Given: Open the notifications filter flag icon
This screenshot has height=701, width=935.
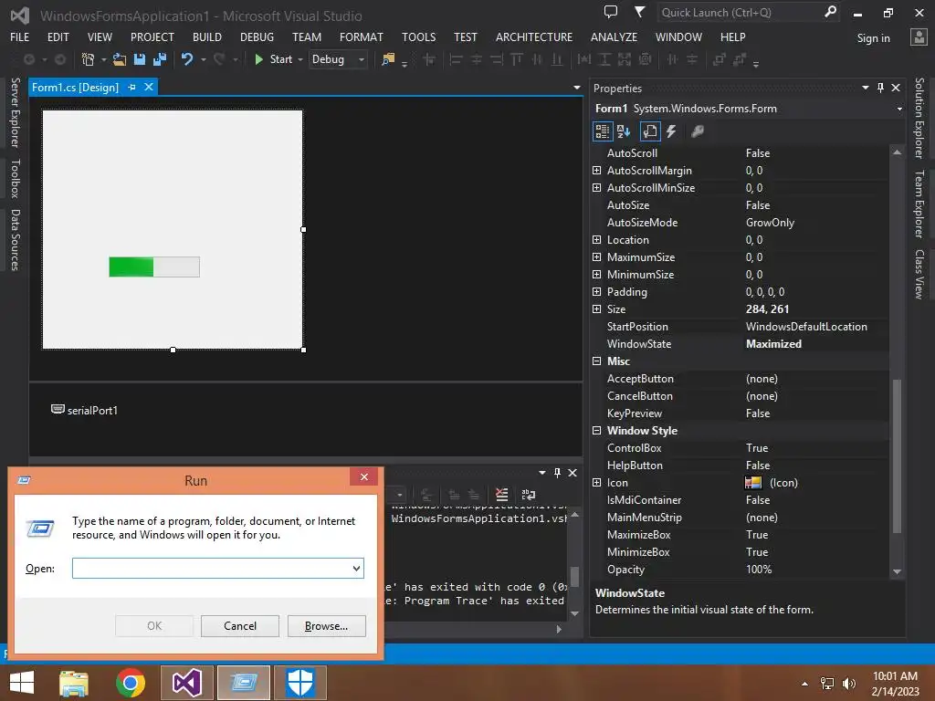Looking at the screenshot, I should click(640, 12).
